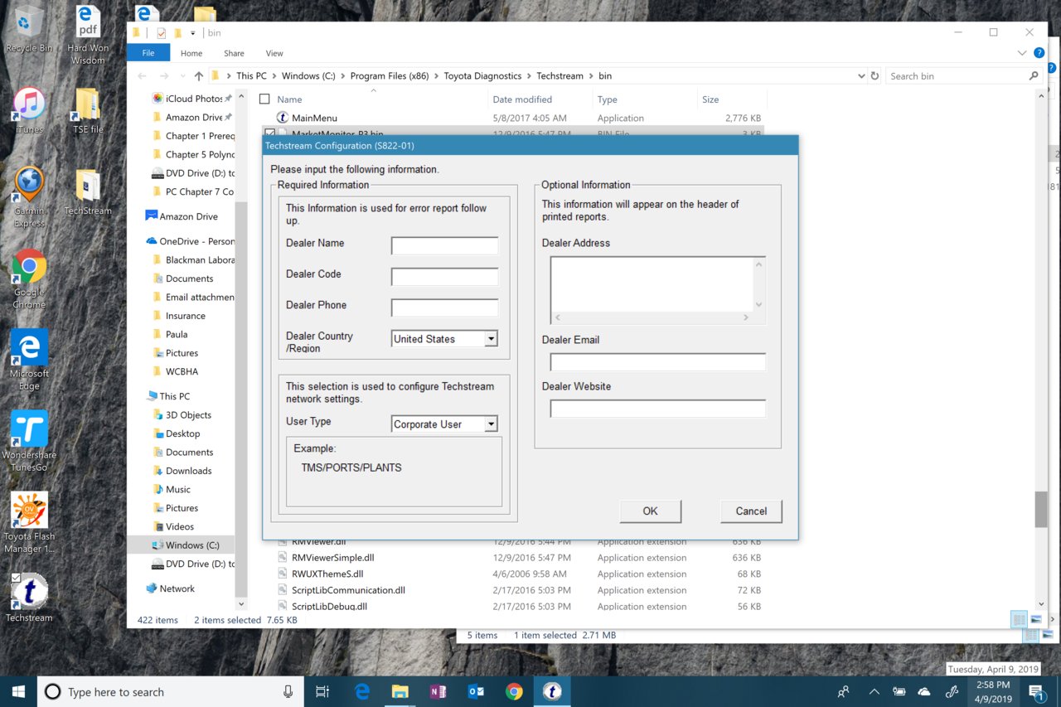This screenshot has height=707, width=1061.
Task: Open recent locations dropdown arrow
Action: [183, 75]
